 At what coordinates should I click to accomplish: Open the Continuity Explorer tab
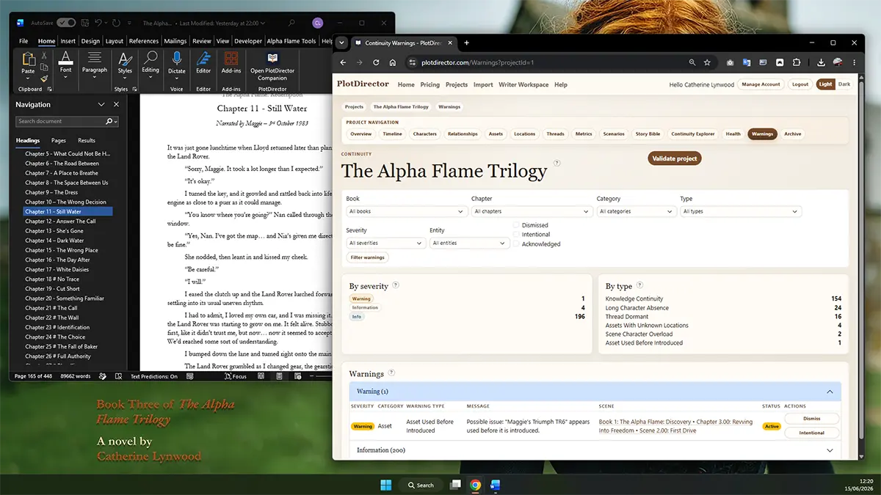(x=693, y=134)
